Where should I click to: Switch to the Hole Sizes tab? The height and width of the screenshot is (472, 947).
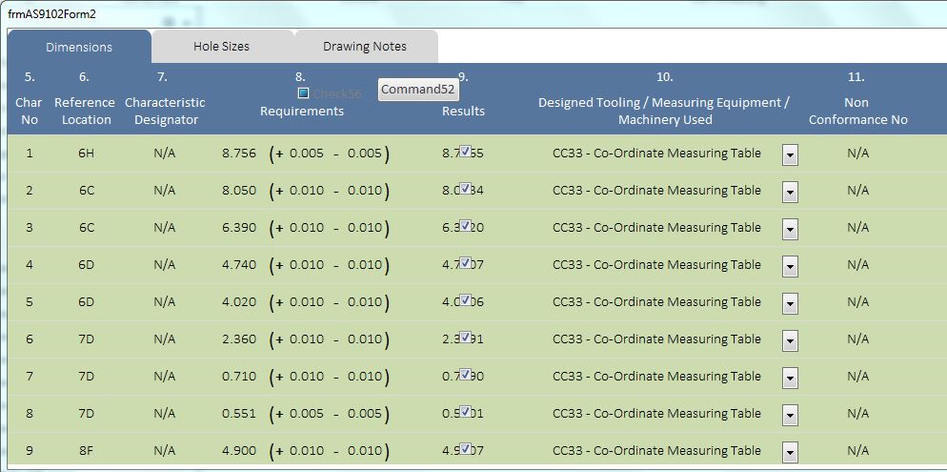(221, 46)
